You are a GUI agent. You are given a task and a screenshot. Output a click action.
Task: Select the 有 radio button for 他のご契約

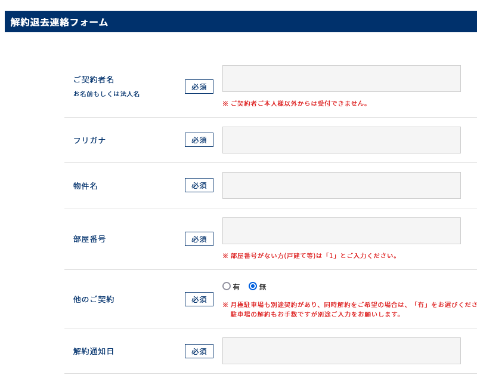tap(227, 286)
